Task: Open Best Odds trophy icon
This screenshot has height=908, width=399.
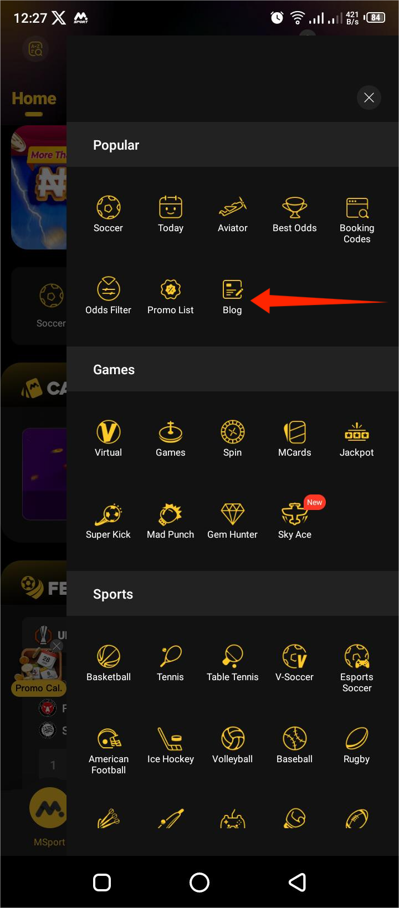Action: coord(294,208)
